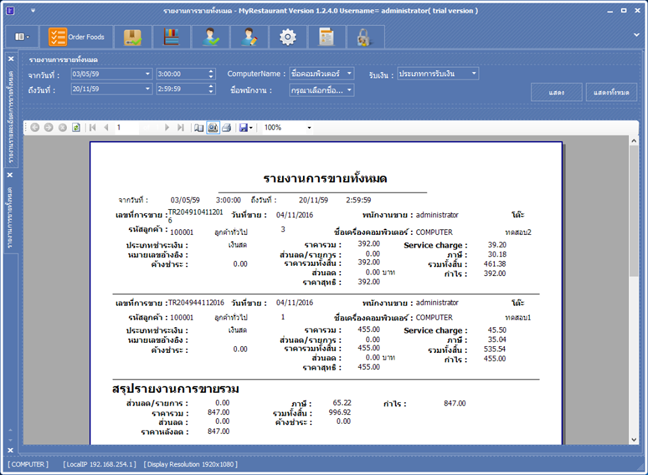Click the service charge value 45.50
This screenshot has height=475, width=648.
tap(497, 330)
